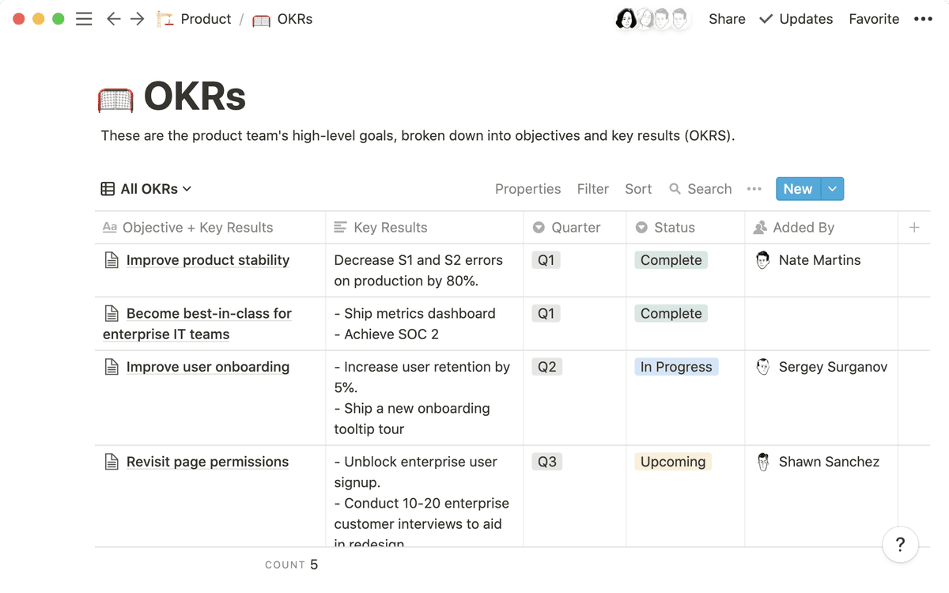
Task: Click the select icon in Status header
Action: coord(641,228)
